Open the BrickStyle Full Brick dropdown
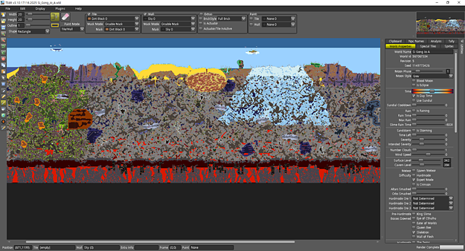 click(231, 19)
